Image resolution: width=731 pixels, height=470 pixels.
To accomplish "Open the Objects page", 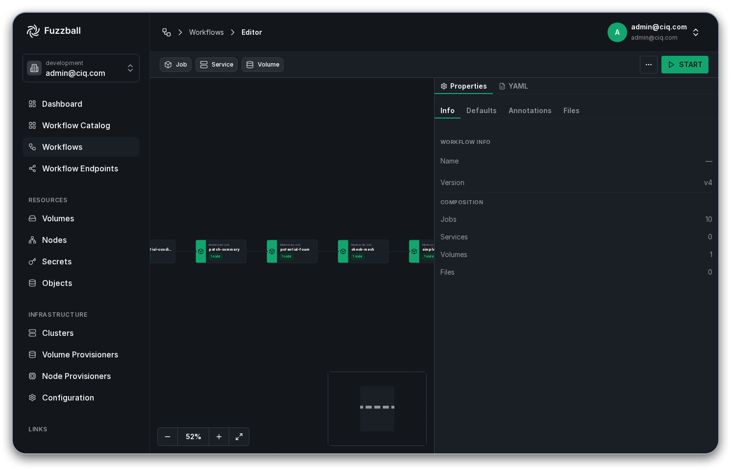I will coord(81,283).
